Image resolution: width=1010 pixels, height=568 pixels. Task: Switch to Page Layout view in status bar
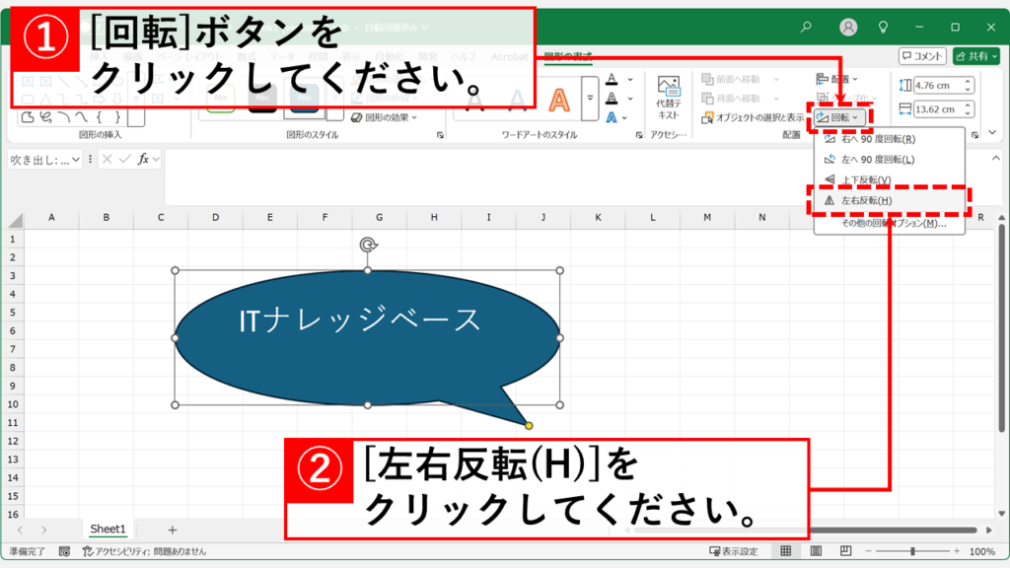(x=815, y=551)
